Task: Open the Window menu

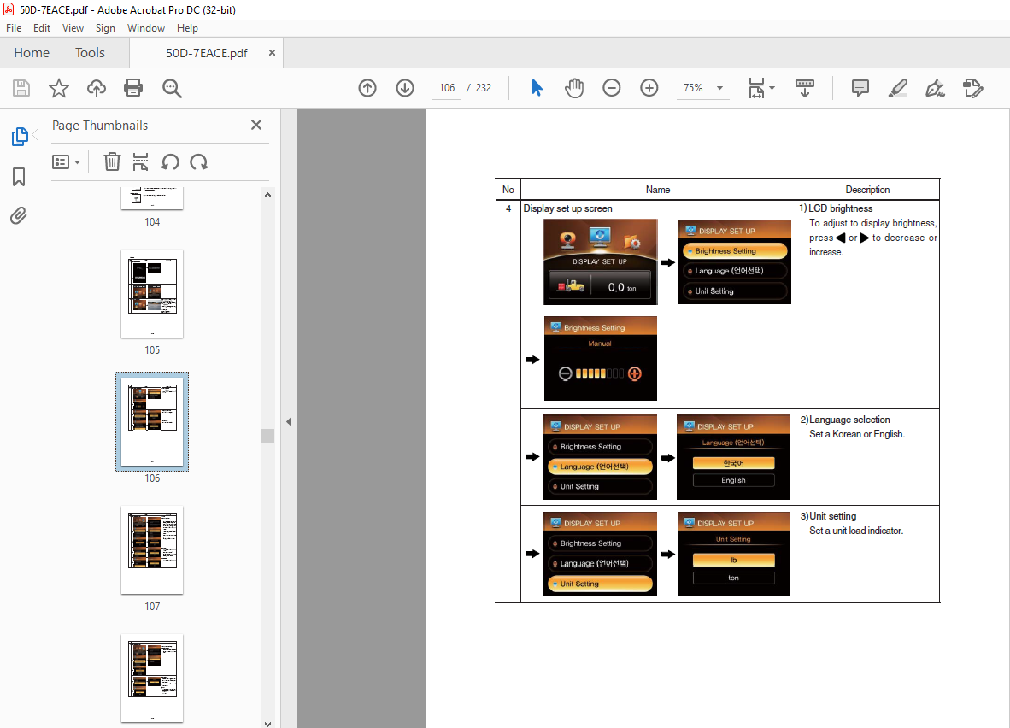Action: point(145,27)
